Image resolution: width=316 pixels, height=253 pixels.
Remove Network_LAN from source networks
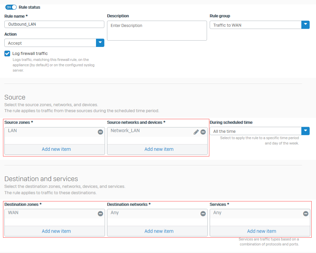click(x=203, y=132)
